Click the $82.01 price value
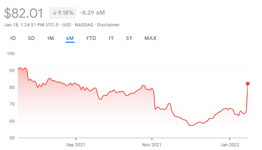The width and height of the screenshot is (262, 150). pyautogui.click(x=24, y=13)
